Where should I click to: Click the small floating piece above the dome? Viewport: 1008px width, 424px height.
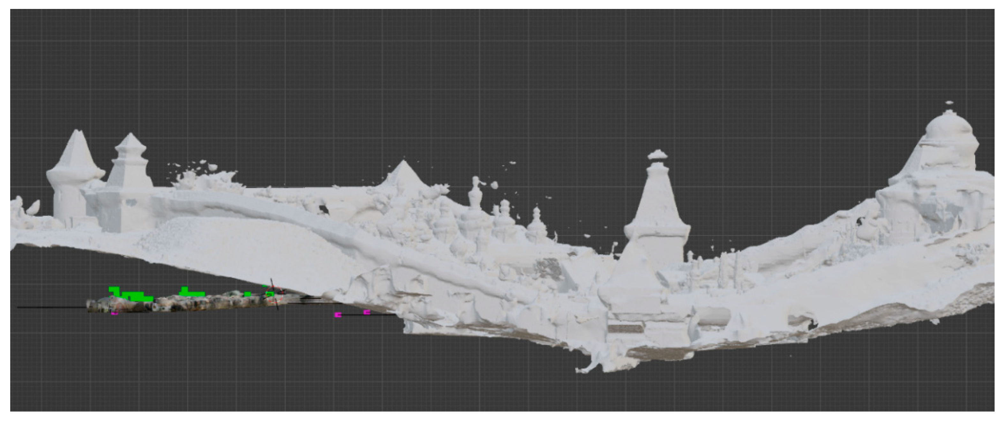[x=949, y=103]
